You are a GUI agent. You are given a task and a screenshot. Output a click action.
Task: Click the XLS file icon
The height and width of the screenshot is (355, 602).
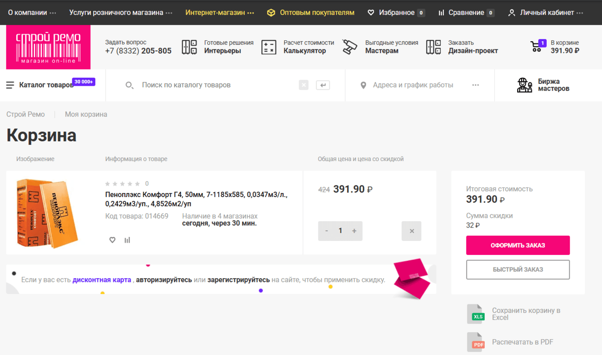point(476,314)
